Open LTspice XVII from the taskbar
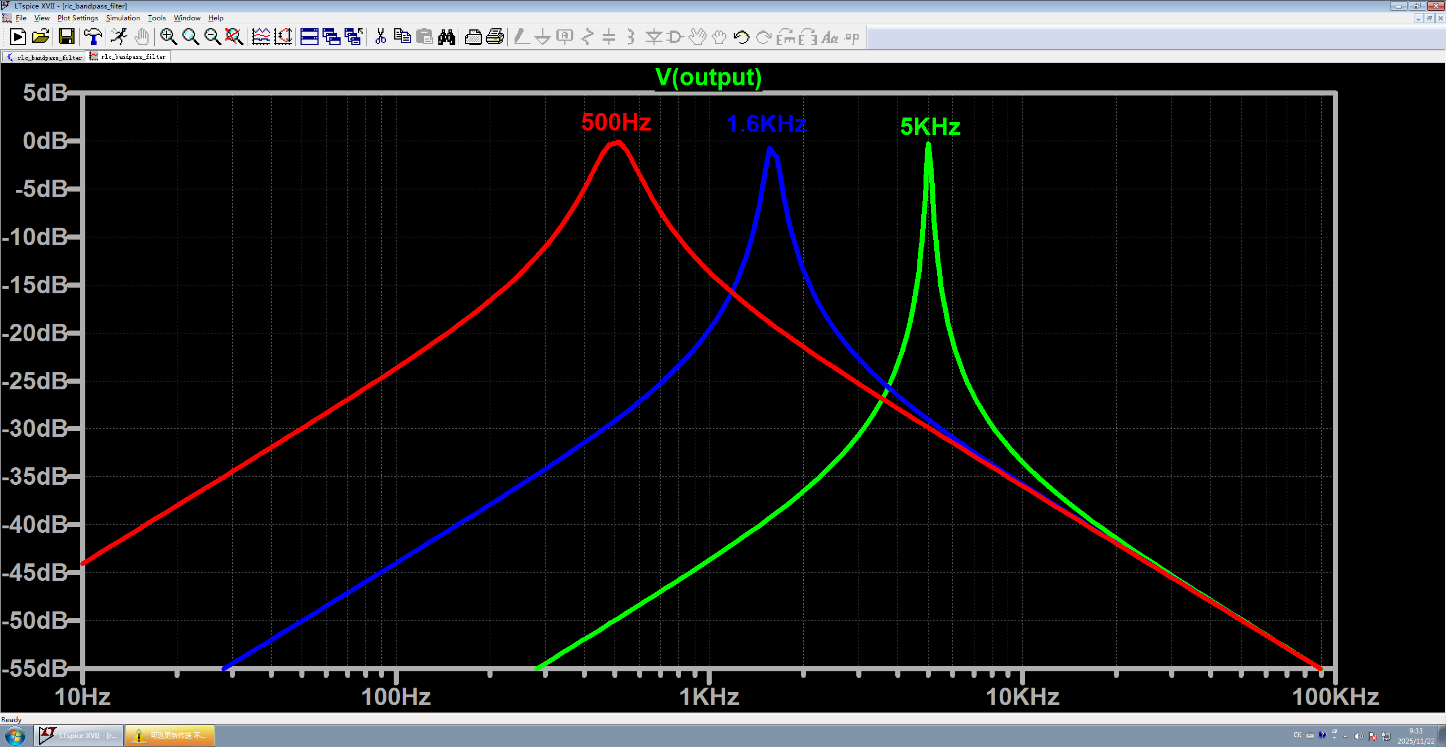The width and height of the screenshot is (1446, 747). [x=79, y=736]
